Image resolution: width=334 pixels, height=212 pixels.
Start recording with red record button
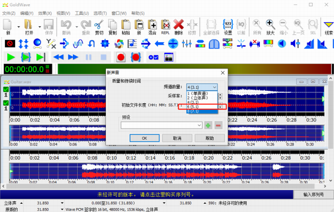(x=121, y=57)
